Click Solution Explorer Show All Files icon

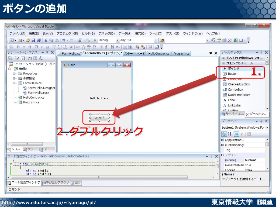[17, 58]
